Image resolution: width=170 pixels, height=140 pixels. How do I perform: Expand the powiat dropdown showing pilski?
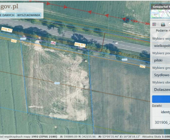(161, 60)
